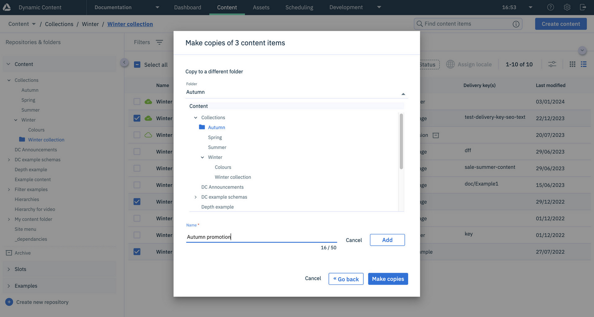The height and width of the screenshot is (317, 594).
Task: Uncheck the box in the 29/12/2022 row
Action: [x=137, y=202]
